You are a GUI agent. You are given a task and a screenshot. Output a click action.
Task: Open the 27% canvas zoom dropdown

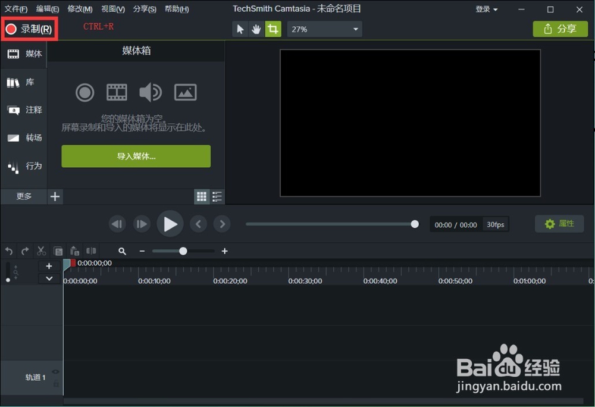(324, 29)
